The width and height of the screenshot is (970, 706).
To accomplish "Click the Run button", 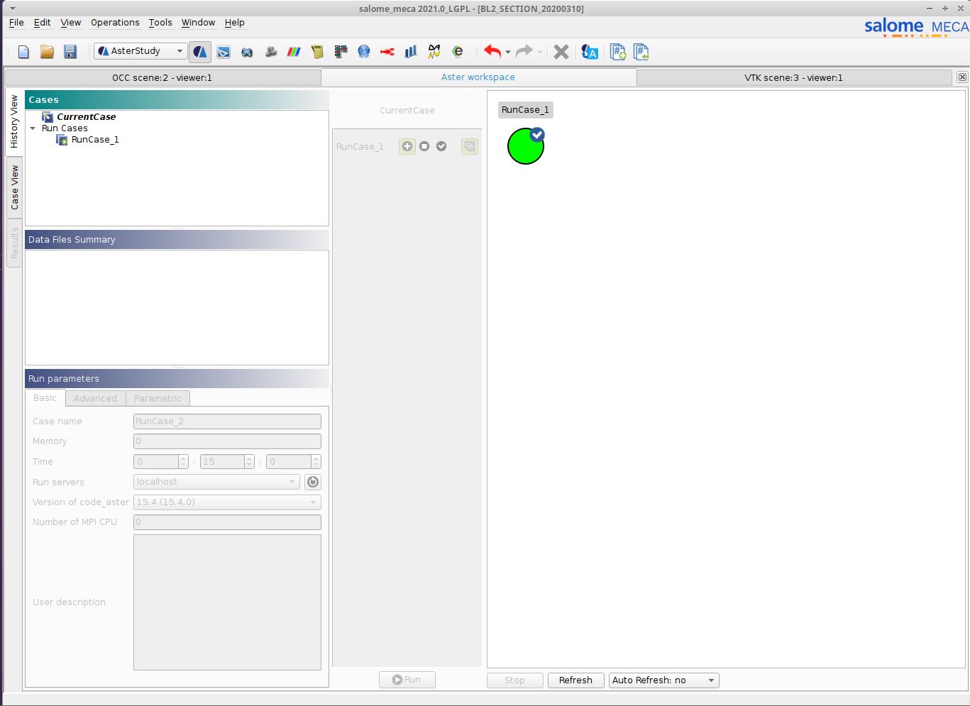I will (407, 680).
